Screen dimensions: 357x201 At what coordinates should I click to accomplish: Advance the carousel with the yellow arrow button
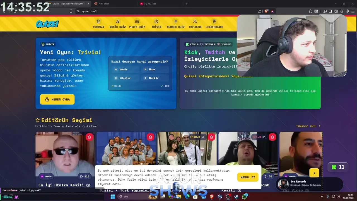pyautogui.click(x=314, y=173)
